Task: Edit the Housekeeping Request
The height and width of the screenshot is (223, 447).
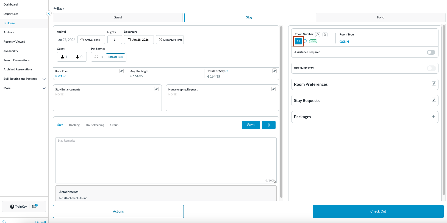Action: click(273, 89)
